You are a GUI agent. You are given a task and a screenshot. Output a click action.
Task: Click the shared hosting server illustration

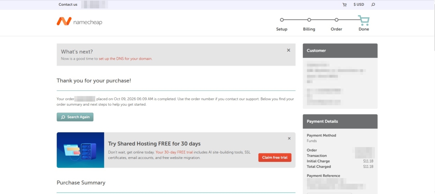coord(80,150)
